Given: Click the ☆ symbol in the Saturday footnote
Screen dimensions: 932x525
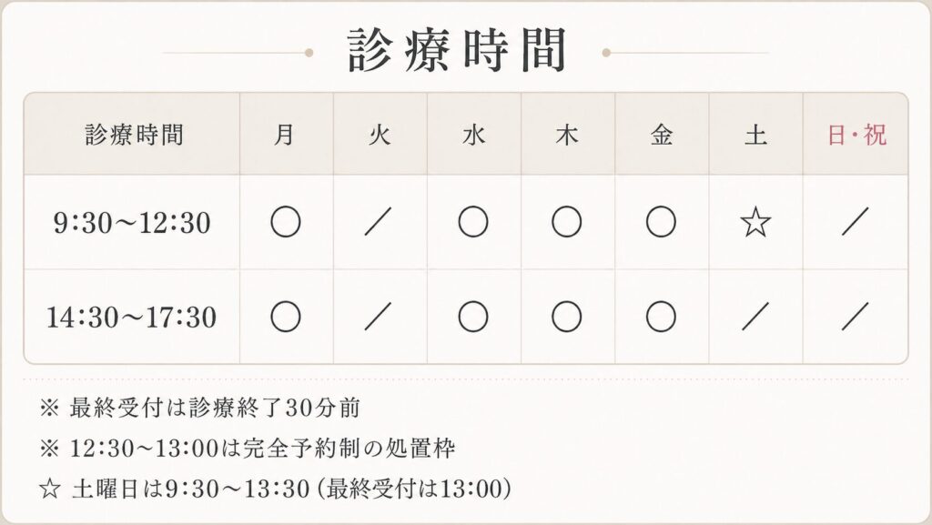Looking at the screenshot, I should click(49, 489).
